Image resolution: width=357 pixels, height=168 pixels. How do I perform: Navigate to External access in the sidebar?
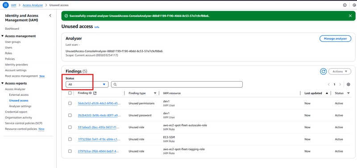pyautogui.click(x=19, y=95)
